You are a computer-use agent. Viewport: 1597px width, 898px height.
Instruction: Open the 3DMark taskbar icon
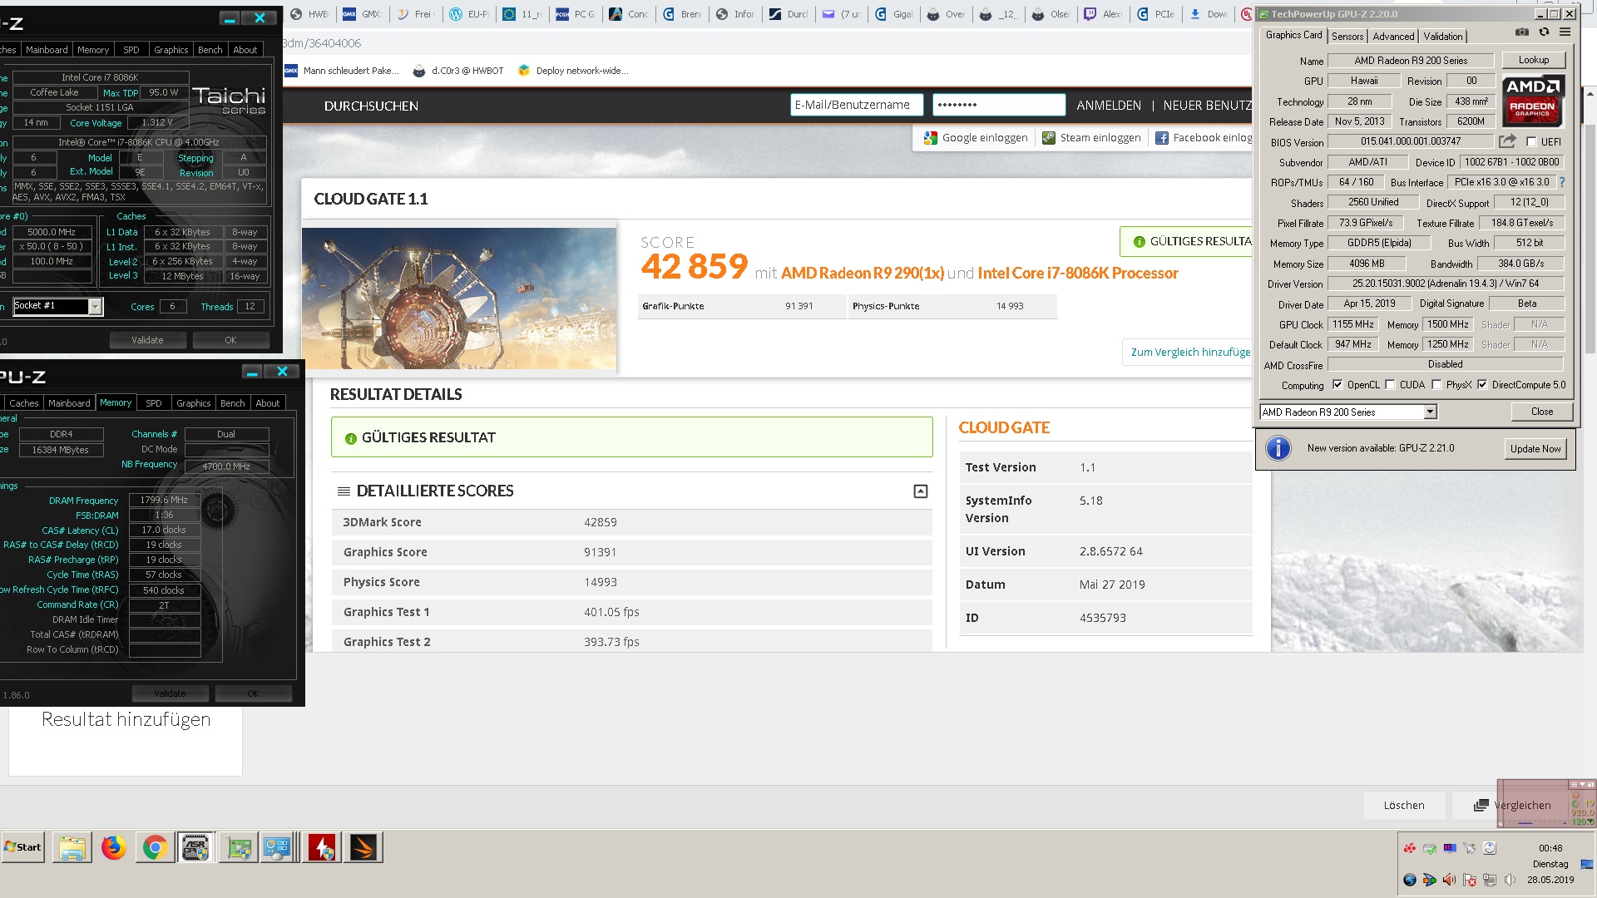[363, 847]
